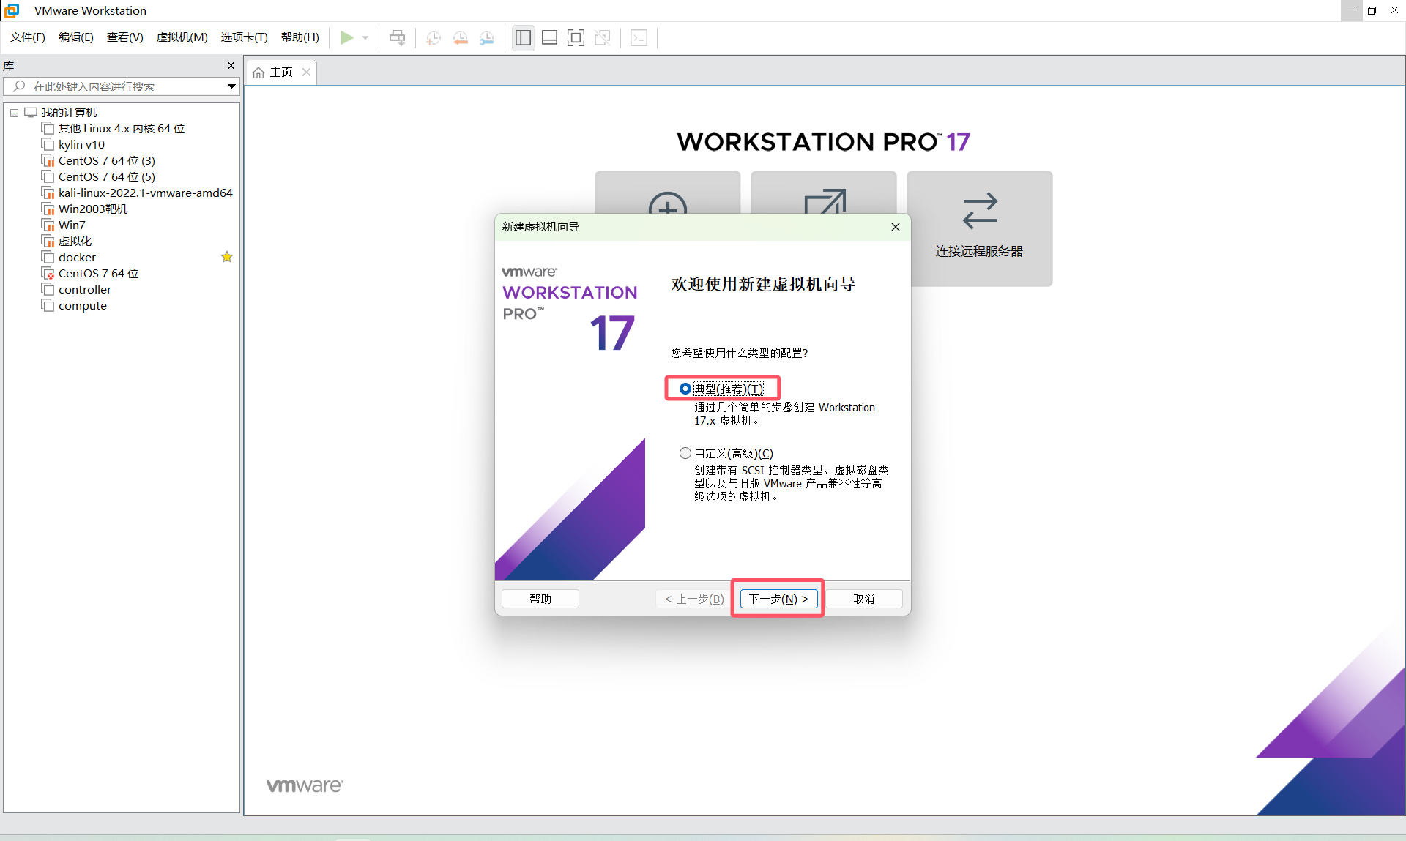Click the green power-on play icon
The image size is (1406, 841).
pyautogui.click(x=347, y=37)
